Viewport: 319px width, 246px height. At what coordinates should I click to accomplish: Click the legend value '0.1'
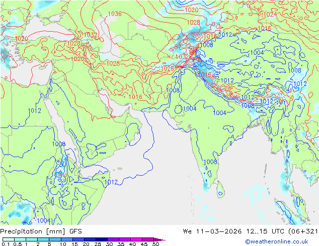click(x=6, y=244)
